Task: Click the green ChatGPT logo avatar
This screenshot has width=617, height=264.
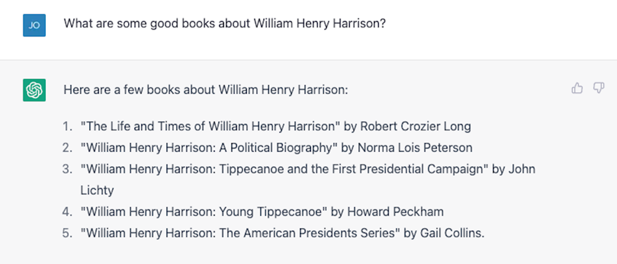Action: pyautogui.click(x=34, y=90)
